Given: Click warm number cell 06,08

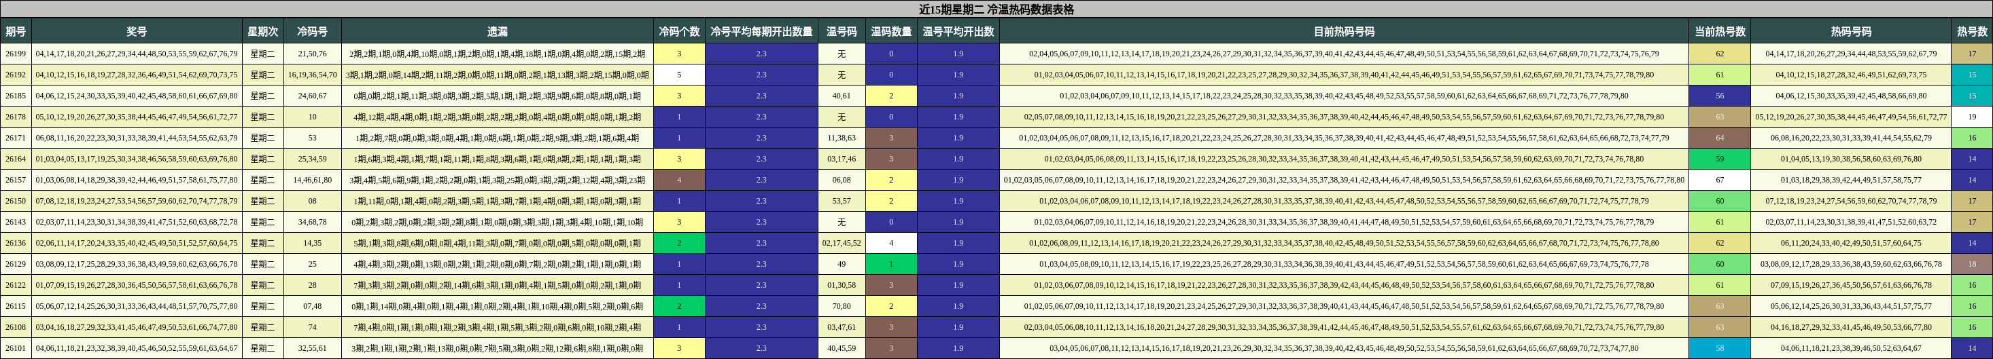Looking at the screenshot, I should [x=841, y=180].
